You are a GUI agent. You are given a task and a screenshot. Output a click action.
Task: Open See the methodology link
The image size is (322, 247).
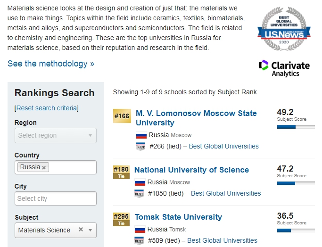[x=51, y=64]
